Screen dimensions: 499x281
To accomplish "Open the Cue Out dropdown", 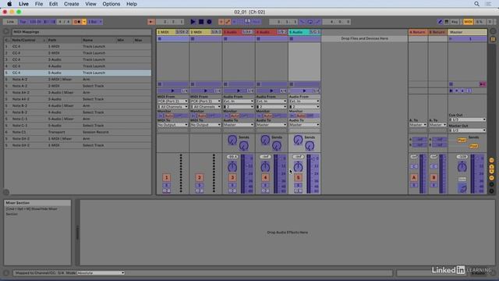I will click(x=467, y=119).
